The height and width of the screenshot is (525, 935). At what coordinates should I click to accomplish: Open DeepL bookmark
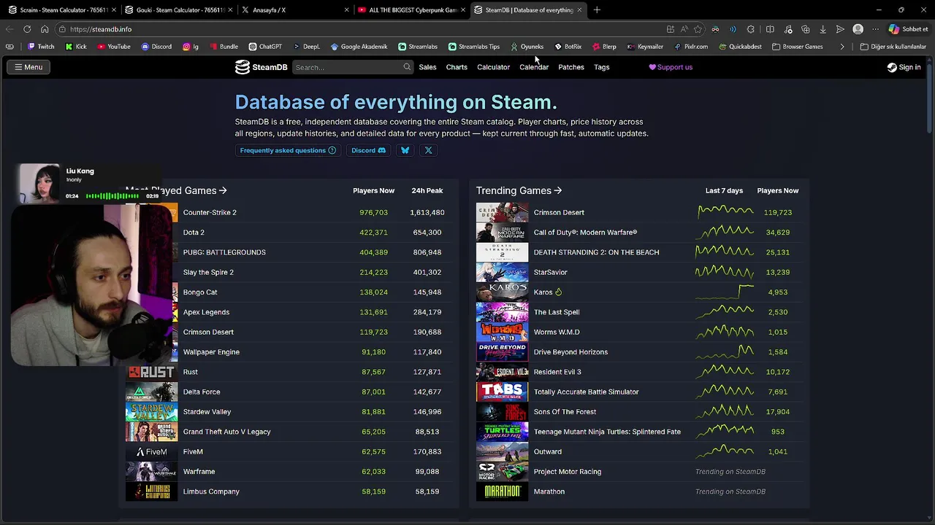pos(306,47)
